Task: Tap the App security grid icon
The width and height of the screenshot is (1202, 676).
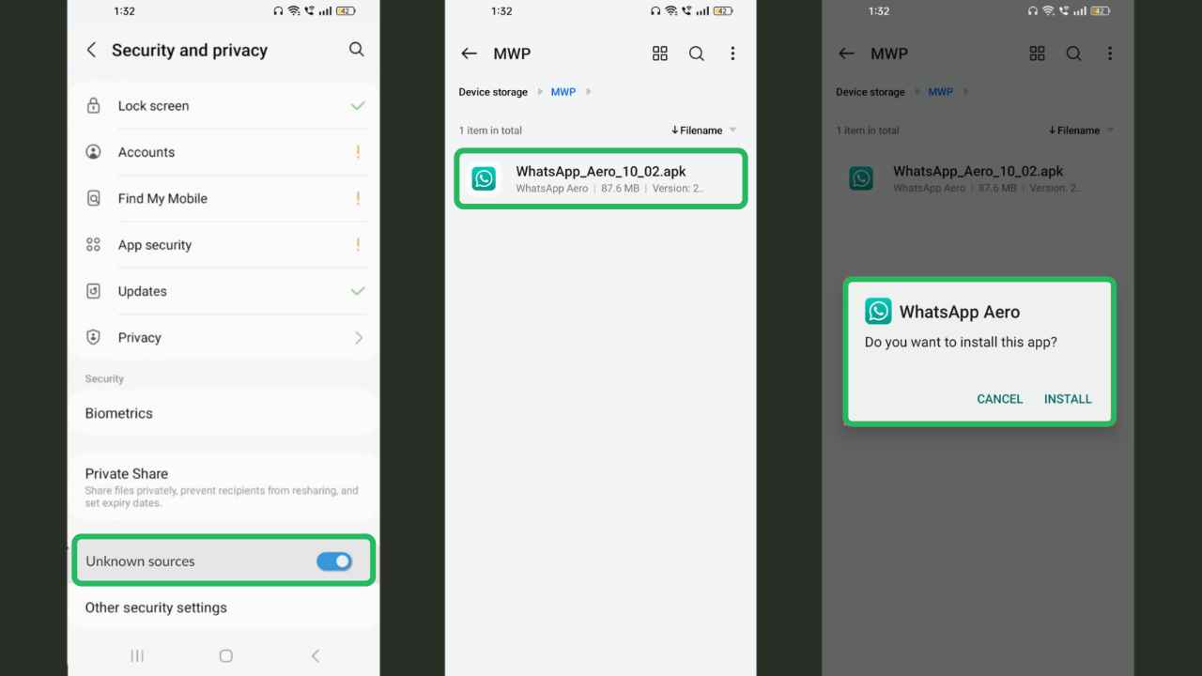Action: click(x=93, y=245)
